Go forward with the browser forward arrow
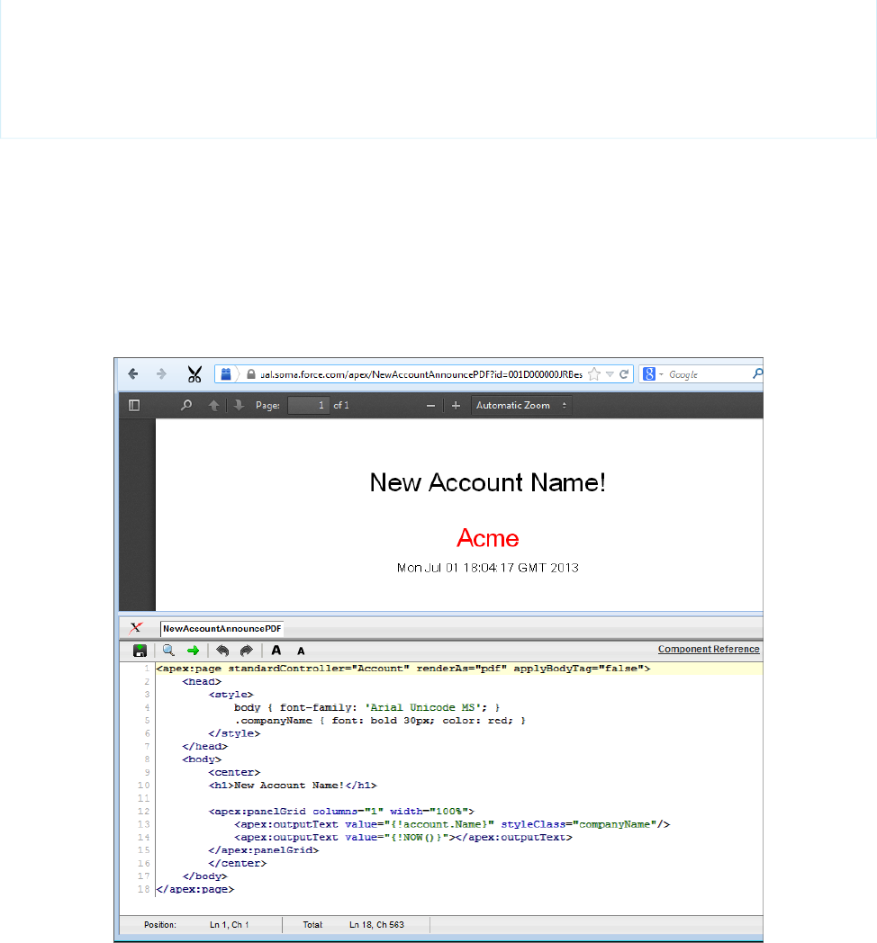The width and height of the screenshot is (877, 943). coord(161,374)
